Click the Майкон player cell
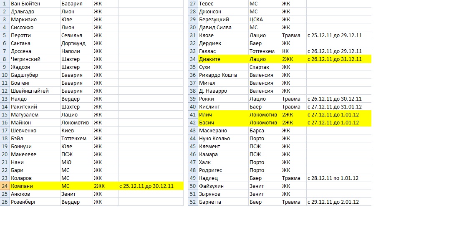This screenshot has width=449, height=248. [x=35, y=123]
